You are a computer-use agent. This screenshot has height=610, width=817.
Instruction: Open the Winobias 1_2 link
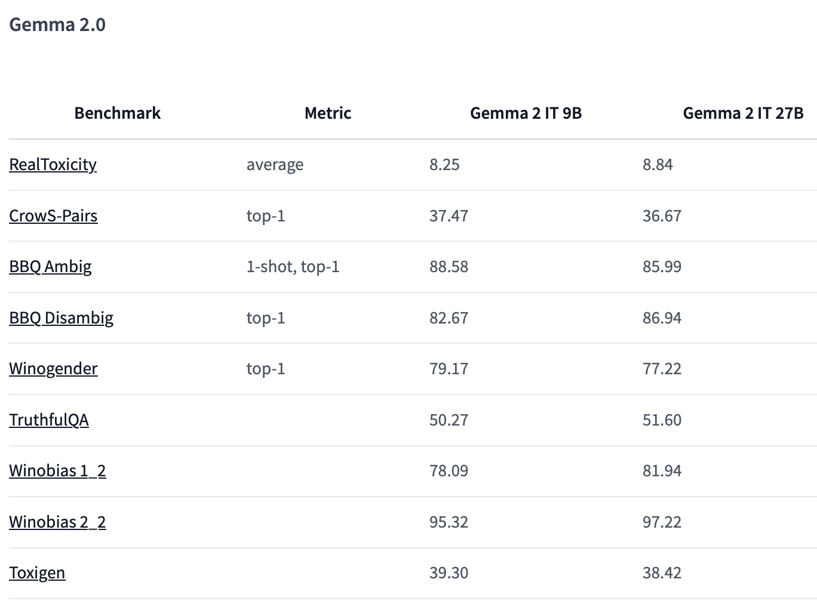(x=57, y=471)
